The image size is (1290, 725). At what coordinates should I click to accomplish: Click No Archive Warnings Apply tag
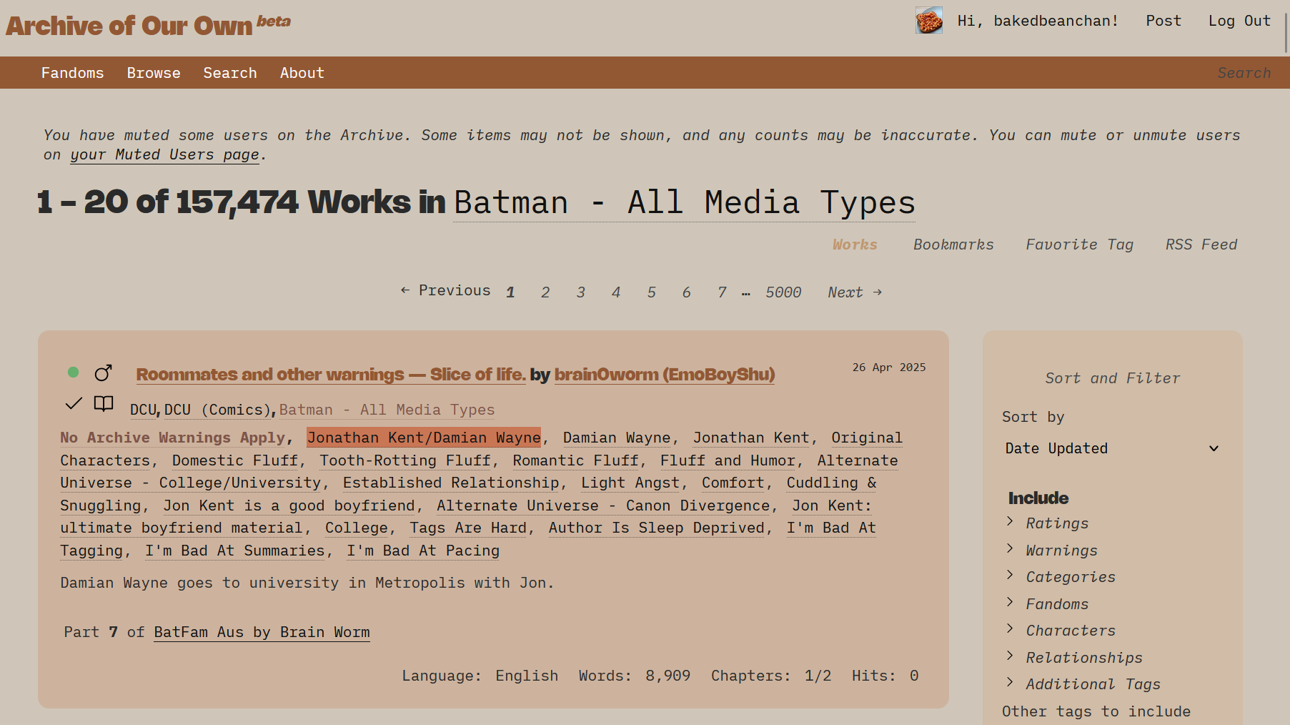[x=172, y=438]
